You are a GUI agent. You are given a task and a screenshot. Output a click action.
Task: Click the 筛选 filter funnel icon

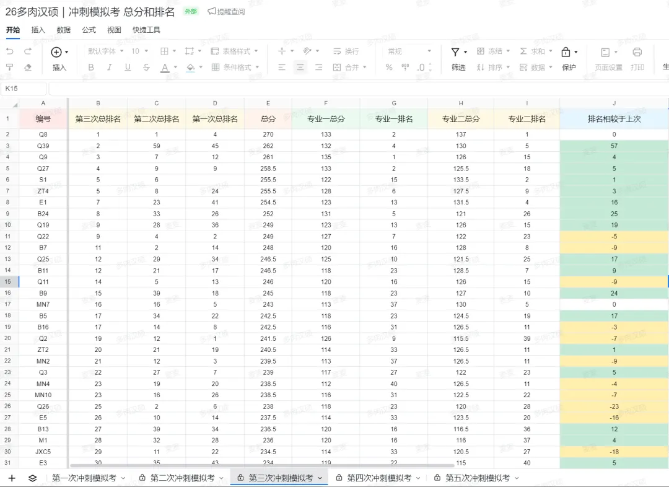(x=455, y=51)
